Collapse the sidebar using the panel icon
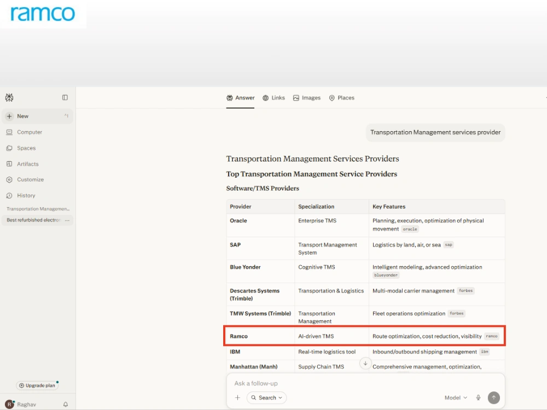This screenshot has width=547, height=410. pos(65,98)
